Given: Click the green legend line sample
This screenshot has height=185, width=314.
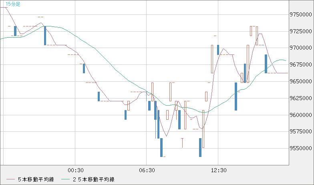Looking at the screenshot, I should coord(66,179).
